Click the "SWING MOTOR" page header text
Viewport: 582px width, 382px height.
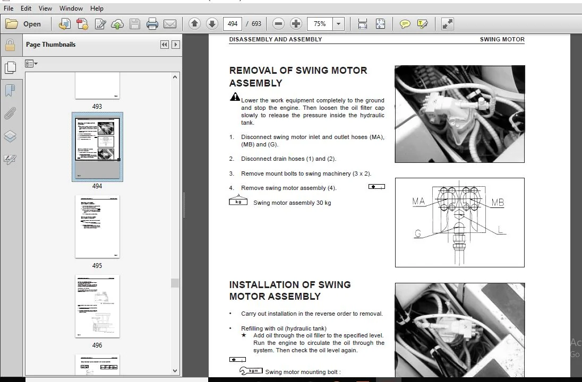point(502,39)
